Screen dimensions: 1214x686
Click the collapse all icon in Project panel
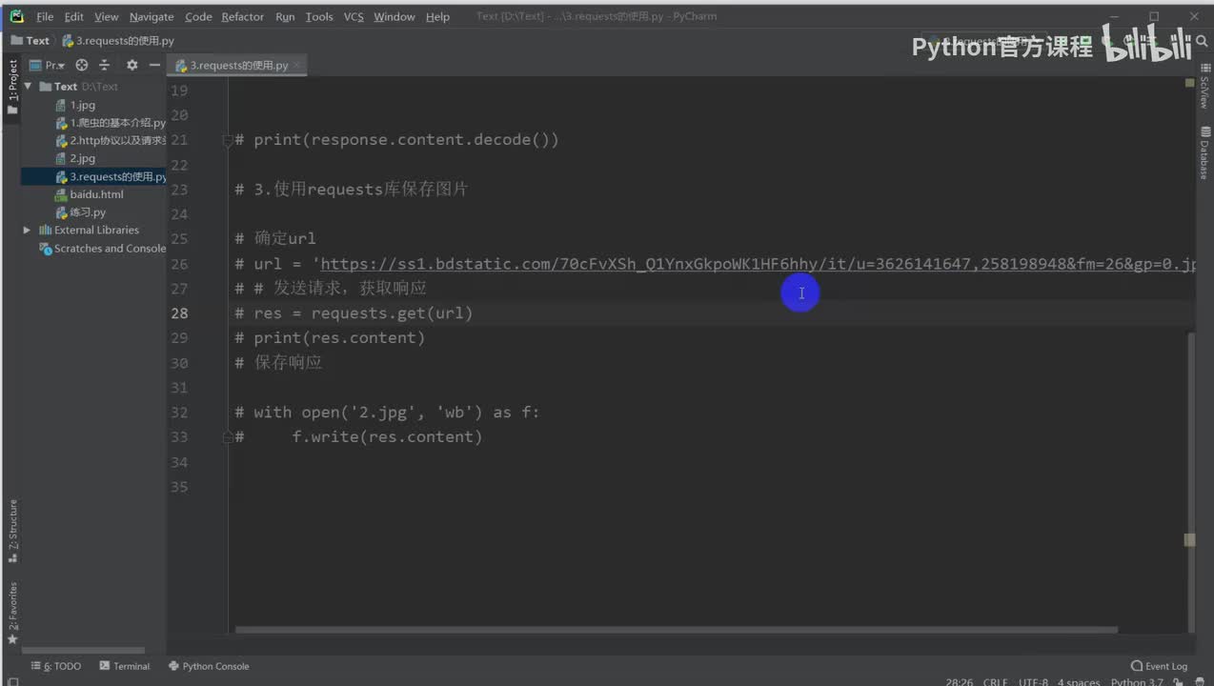click(105, 65)
